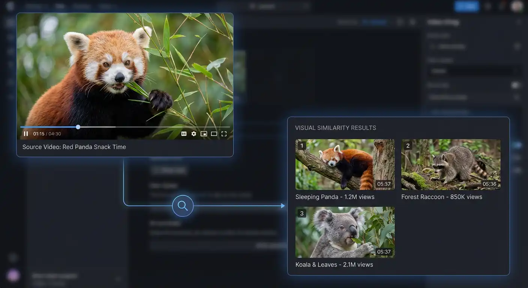Click the app logo in the top-left corner
Screen dimensions: 528x288
pyautogui.click(x=9, y=6)
